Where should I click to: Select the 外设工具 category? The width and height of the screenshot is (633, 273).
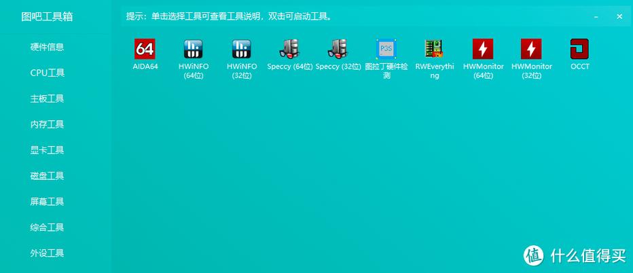pos(48,253)
